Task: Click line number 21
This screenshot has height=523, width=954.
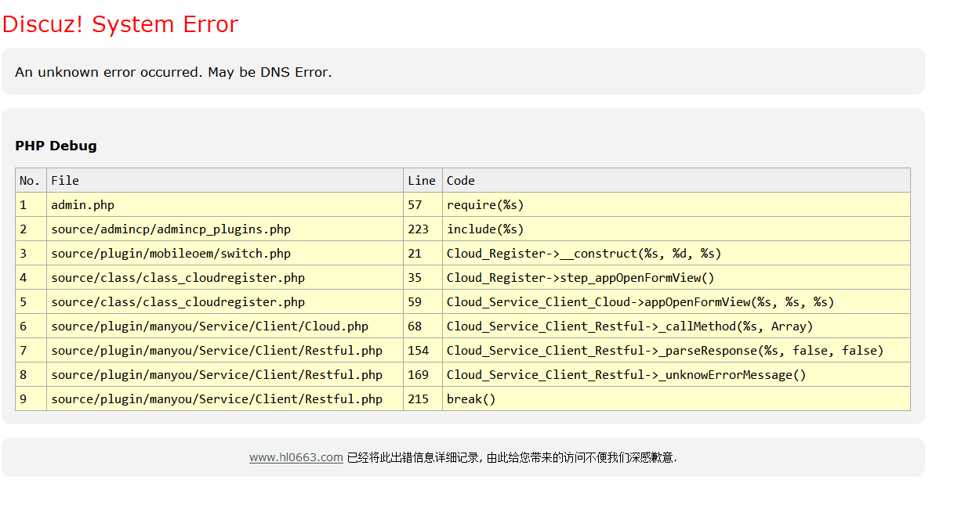Action: pyautogui.click(x=423, y=254)
